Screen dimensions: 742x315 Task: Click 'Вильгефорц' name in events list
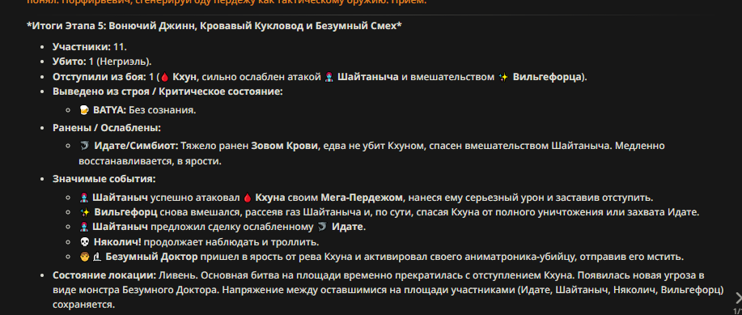point(126,212)
